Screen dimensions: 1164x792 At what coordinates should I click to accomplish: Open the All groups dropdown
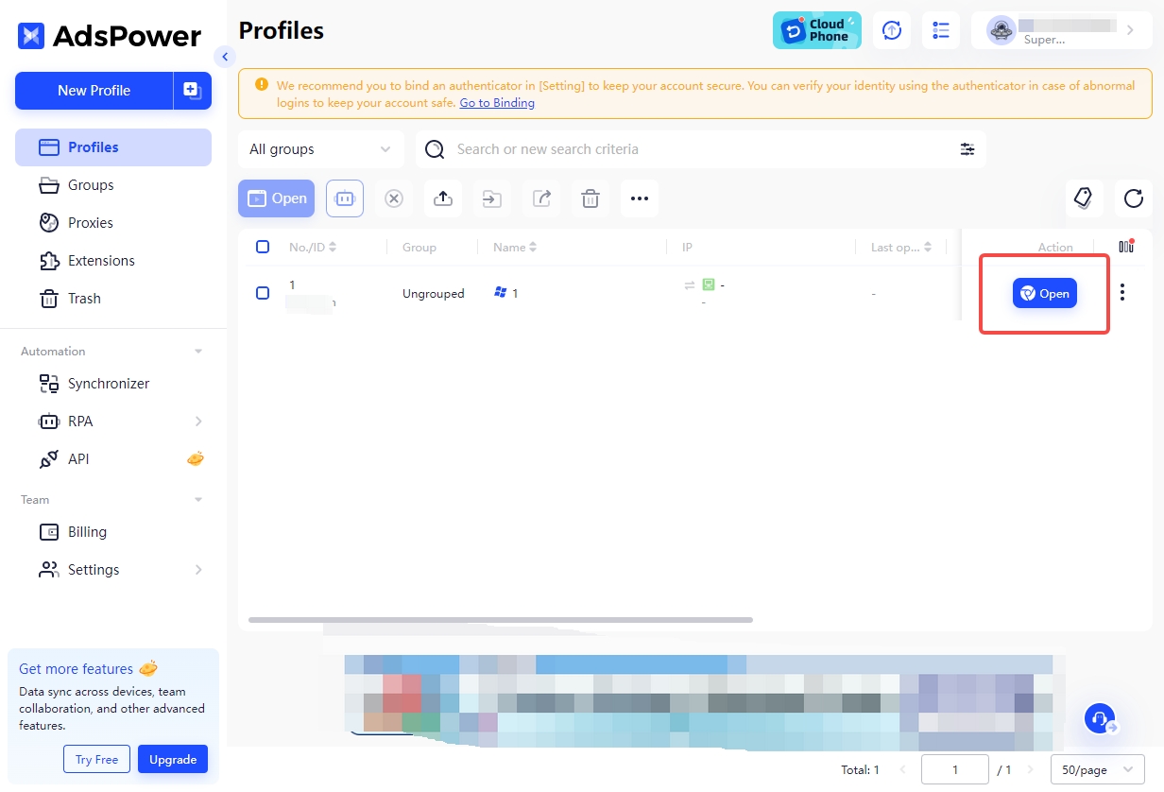[x=321, y=149]
